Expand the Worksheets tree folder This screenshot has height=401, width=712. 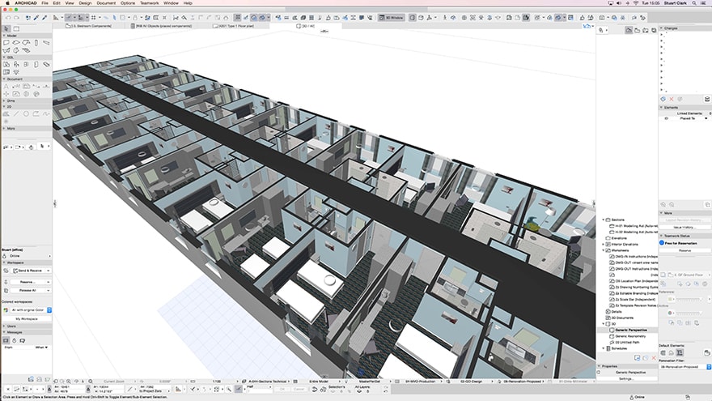[604, 250]
